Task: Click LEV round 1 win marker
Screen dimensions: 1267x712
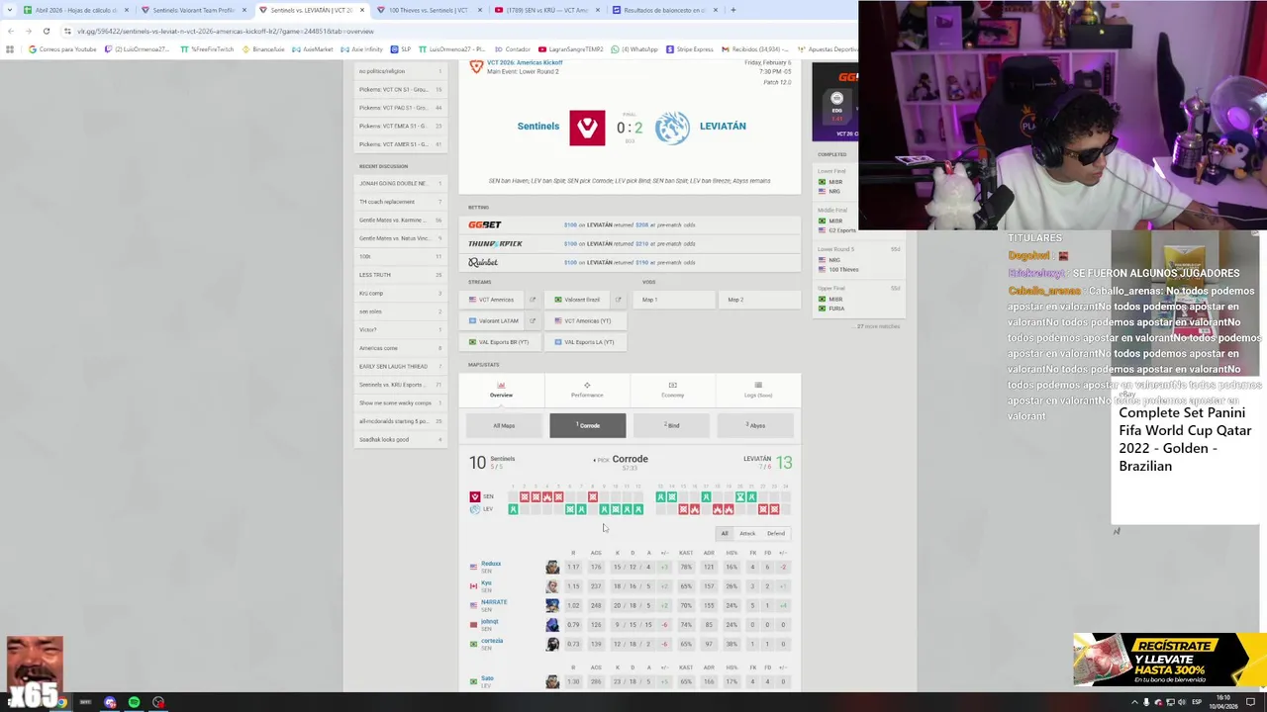Action: tap(513, 509)
